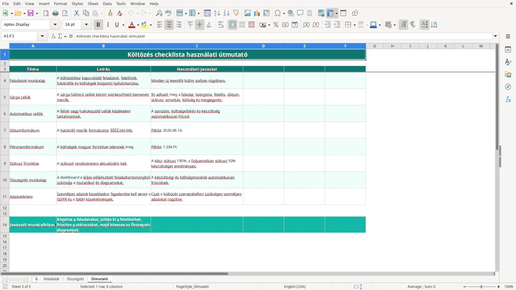
Task: Select column B header
Action: pyautogui.click(x=104, y=46)
